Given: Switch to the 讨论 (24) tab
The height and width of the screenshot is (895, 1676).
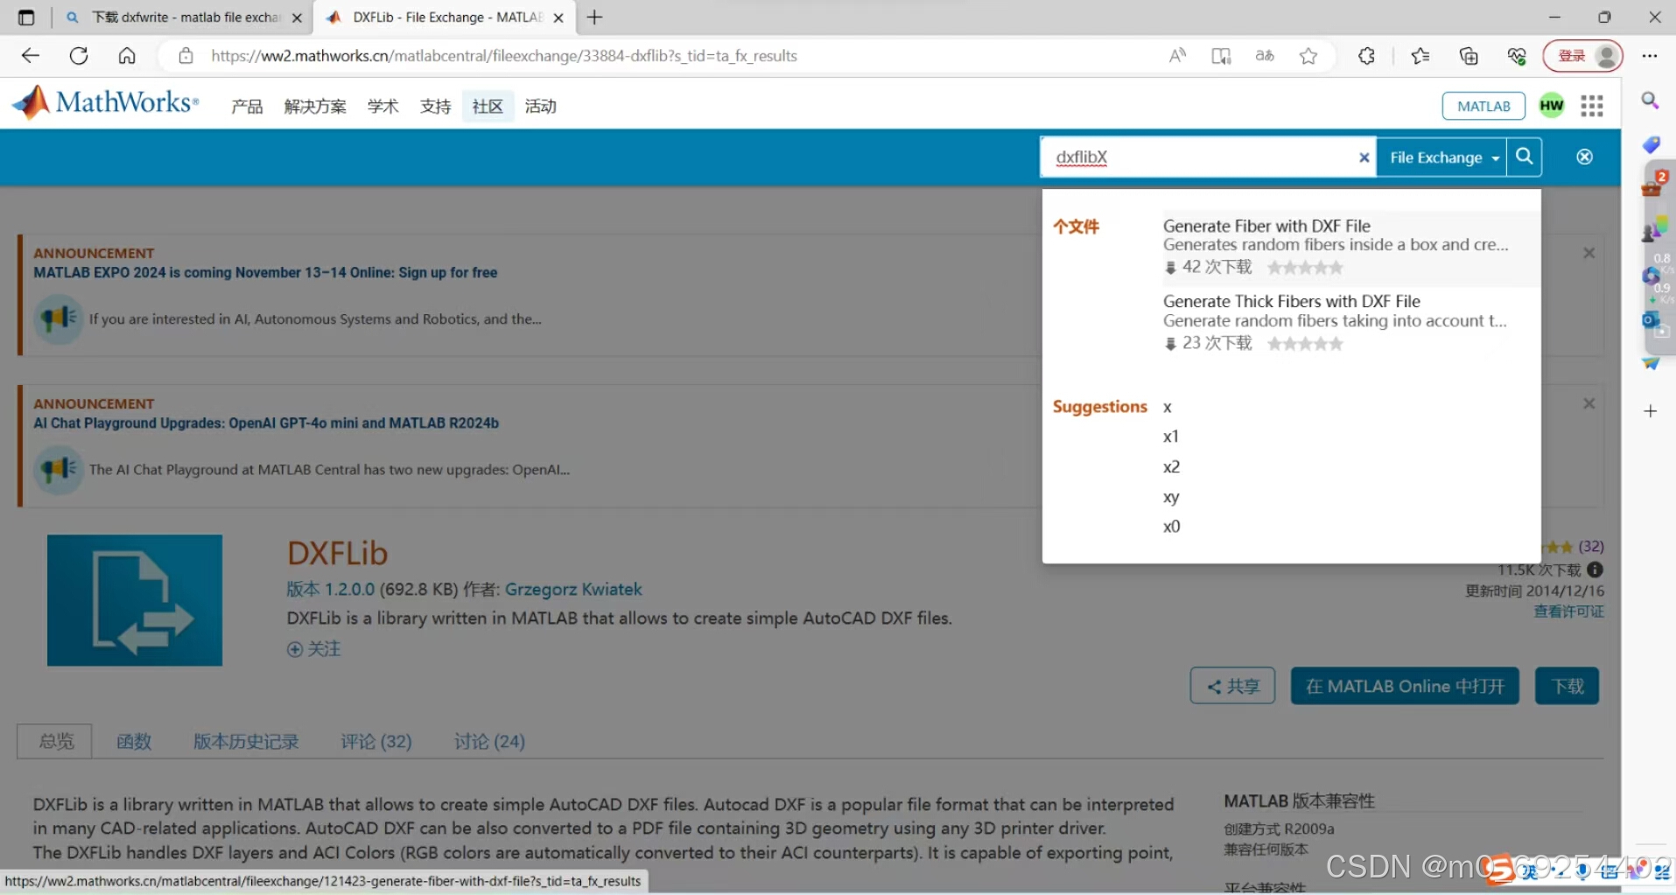Looking at the screenshot, I should click(489, 742).
